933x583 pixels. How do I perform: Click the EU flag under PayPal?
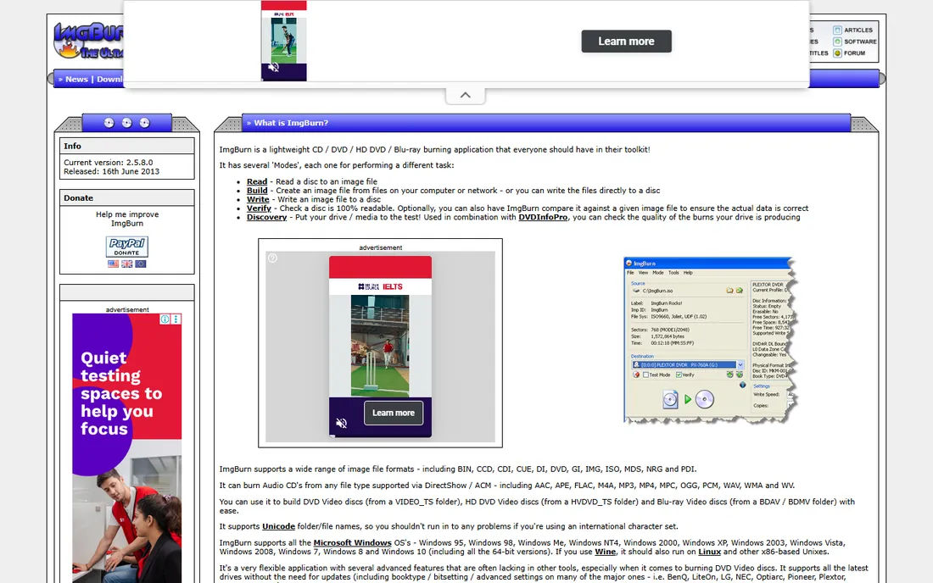tap(141, 264)
